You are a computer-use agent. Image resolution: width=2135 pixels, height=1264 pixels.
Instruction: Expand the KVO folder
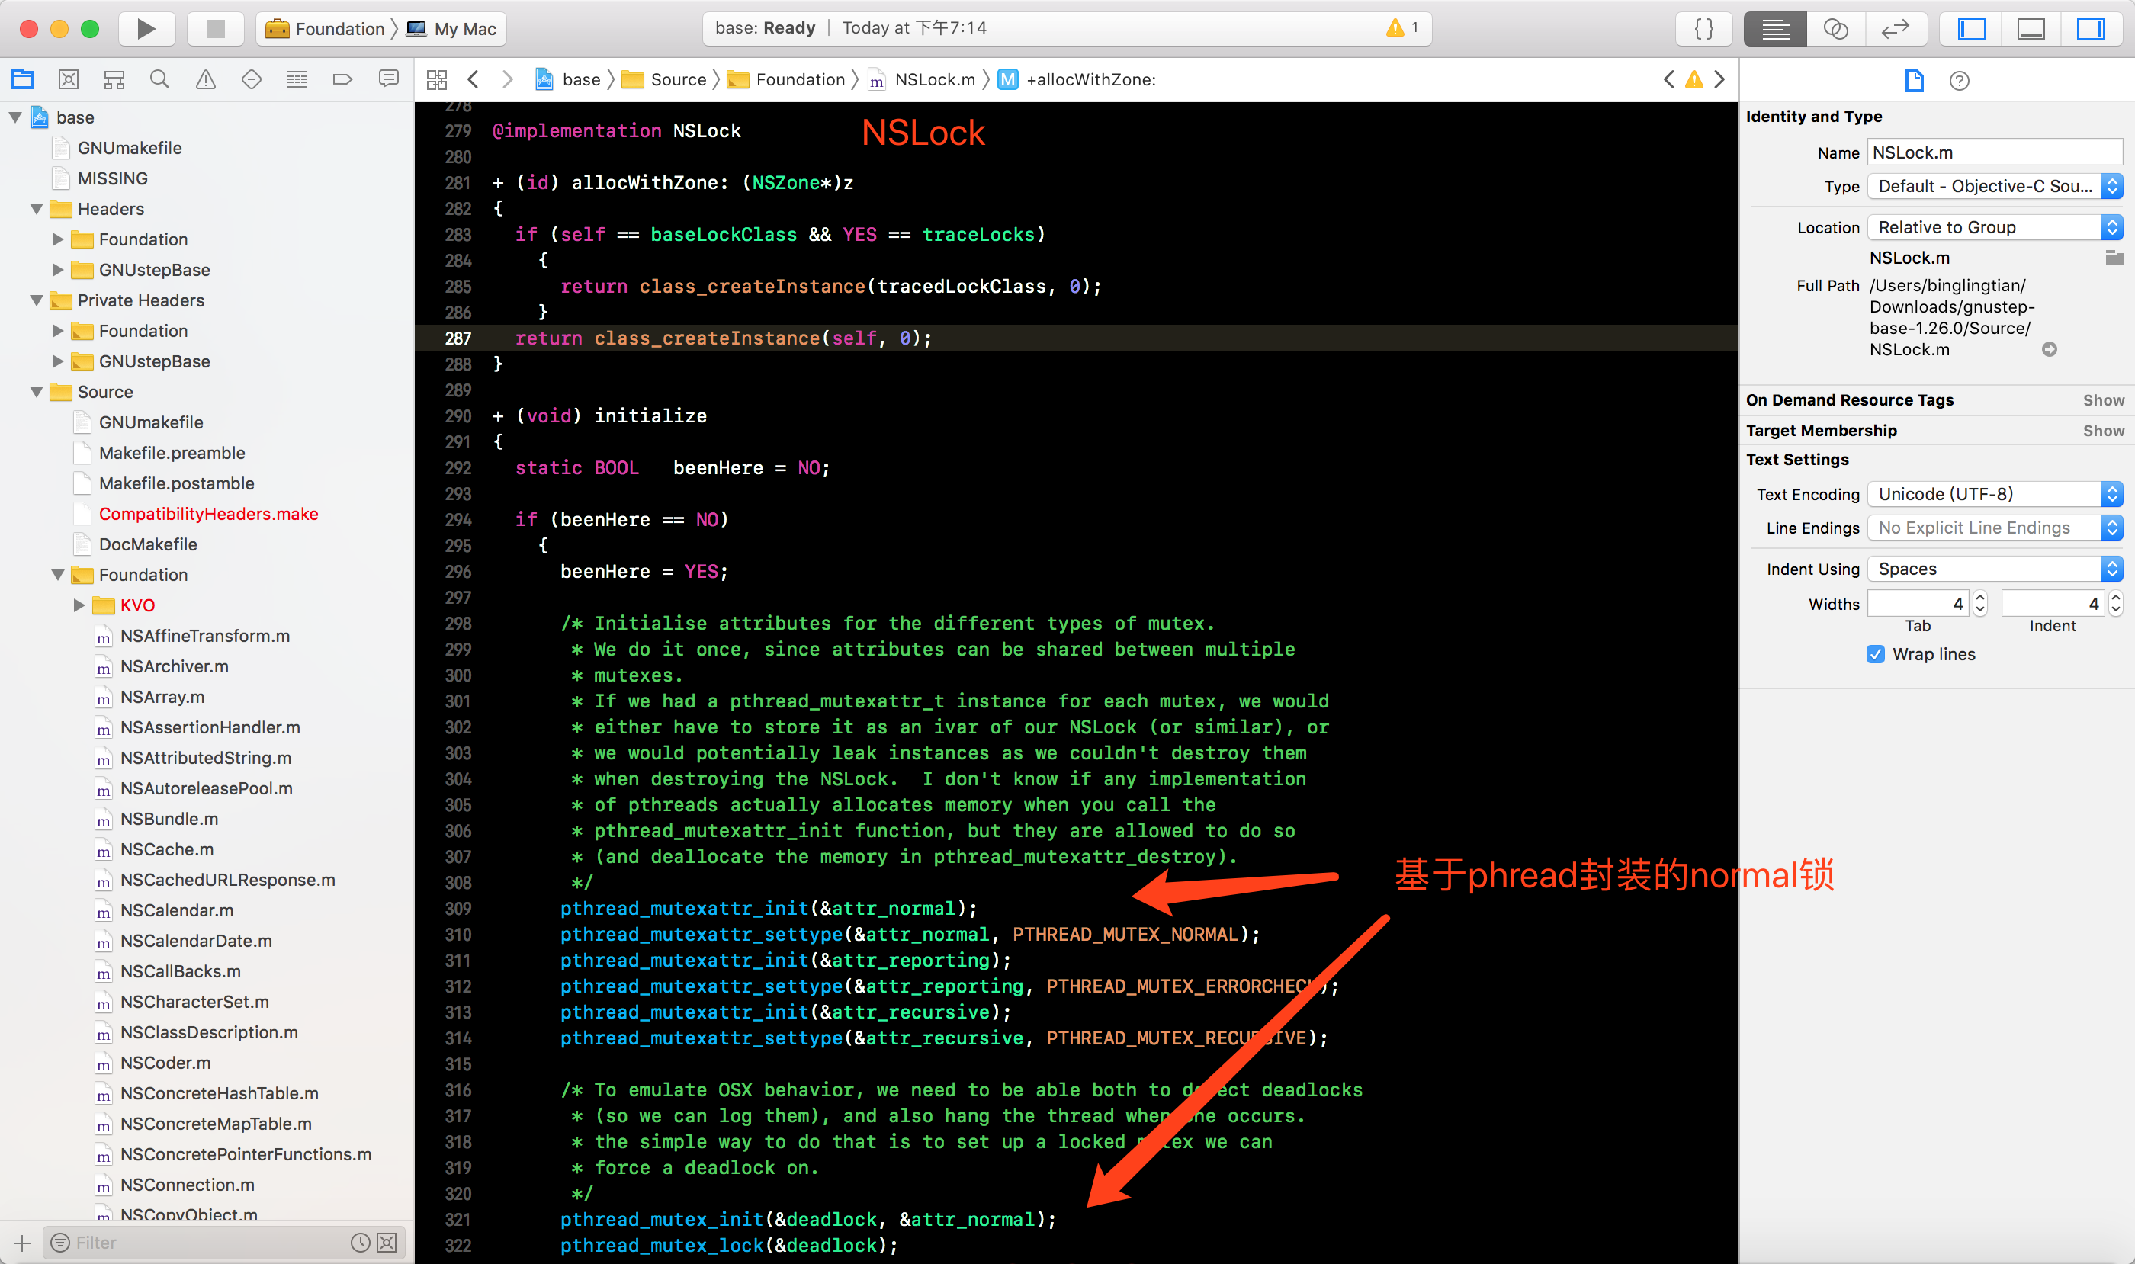pyautogui.click(x=79, y=605)
